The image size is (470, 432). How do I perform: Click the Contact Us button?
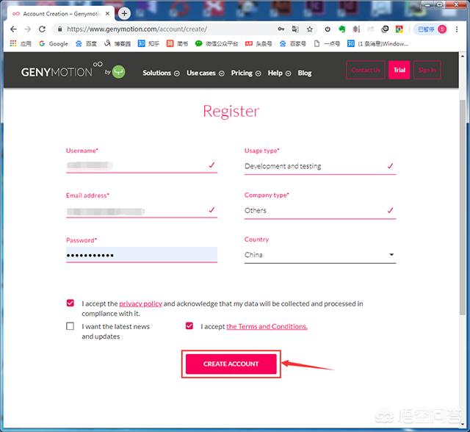[366, 70]
